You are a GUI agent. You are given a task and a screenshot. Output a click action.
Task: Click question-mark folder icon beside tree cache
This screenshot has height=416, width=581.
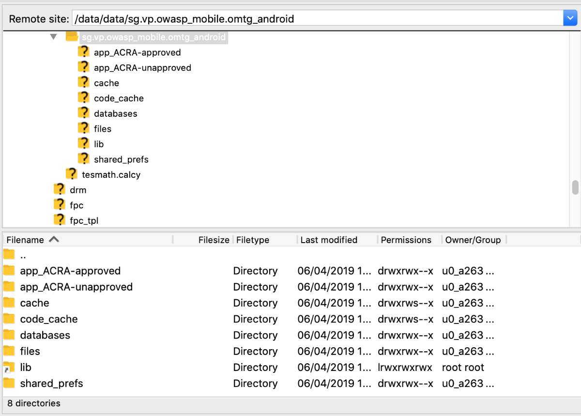click(x=84, y=82)
